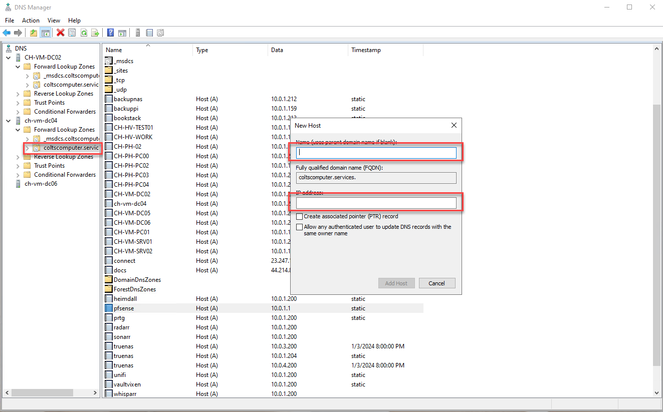Expand Conditional Forwarders under CH-VM-DC02
Image resolution: width=663 pixels, height=412 pixels.
coord(18,112)
